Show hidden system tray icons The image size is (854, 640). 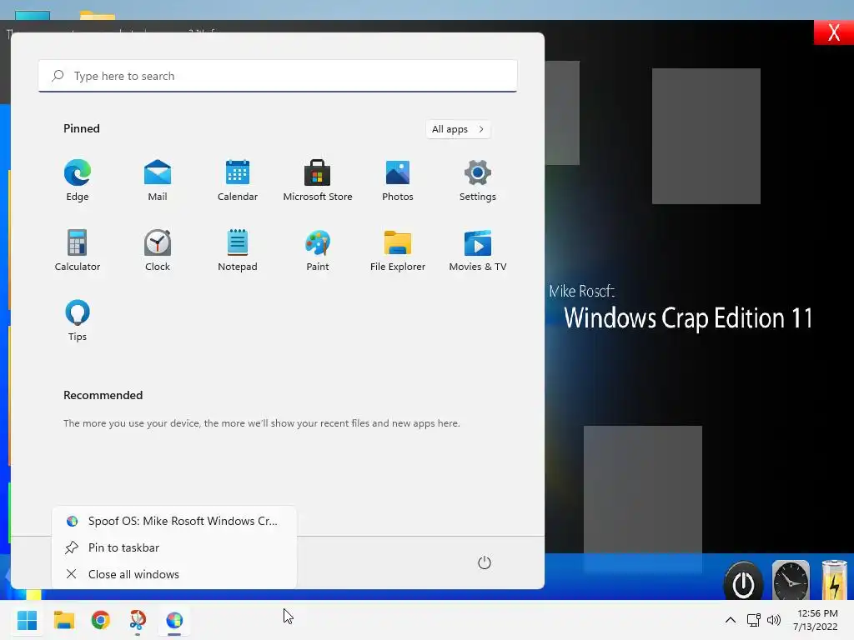(731, 620)
